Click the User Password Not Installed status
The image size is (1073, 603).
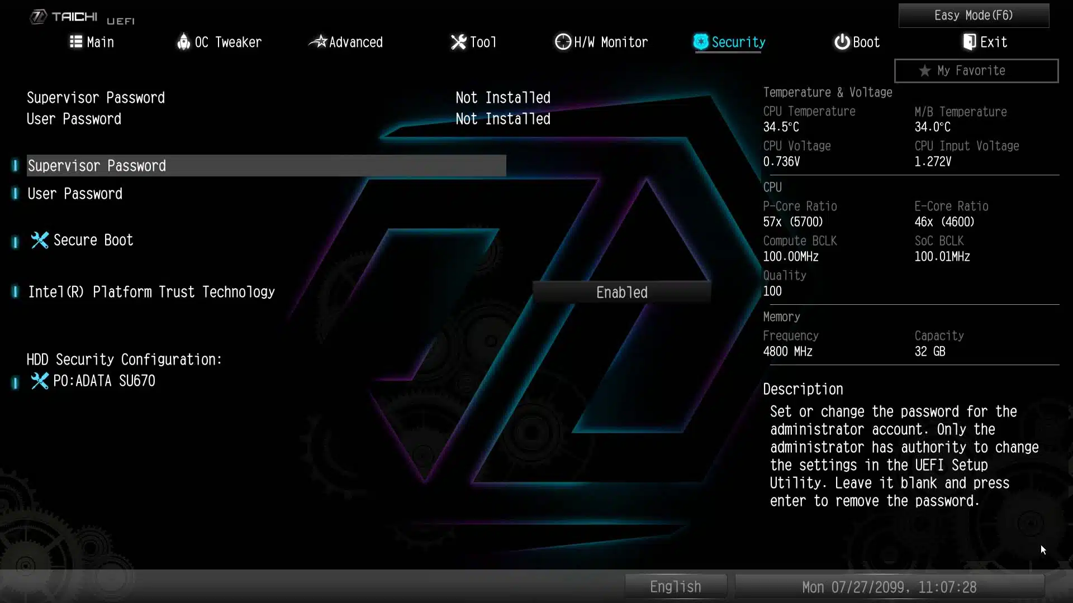point(503,119)
